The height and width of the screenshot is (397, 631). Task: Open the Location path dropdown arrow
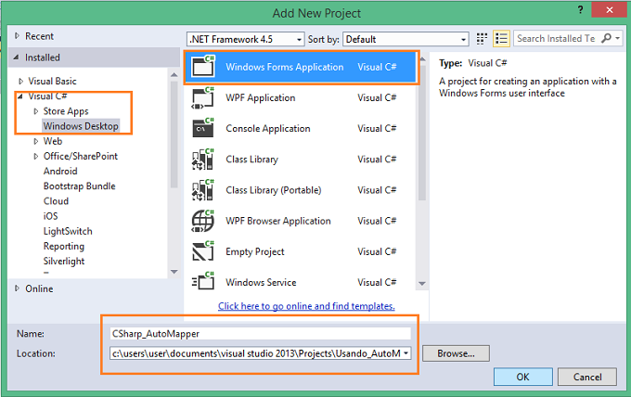point(406,353)
